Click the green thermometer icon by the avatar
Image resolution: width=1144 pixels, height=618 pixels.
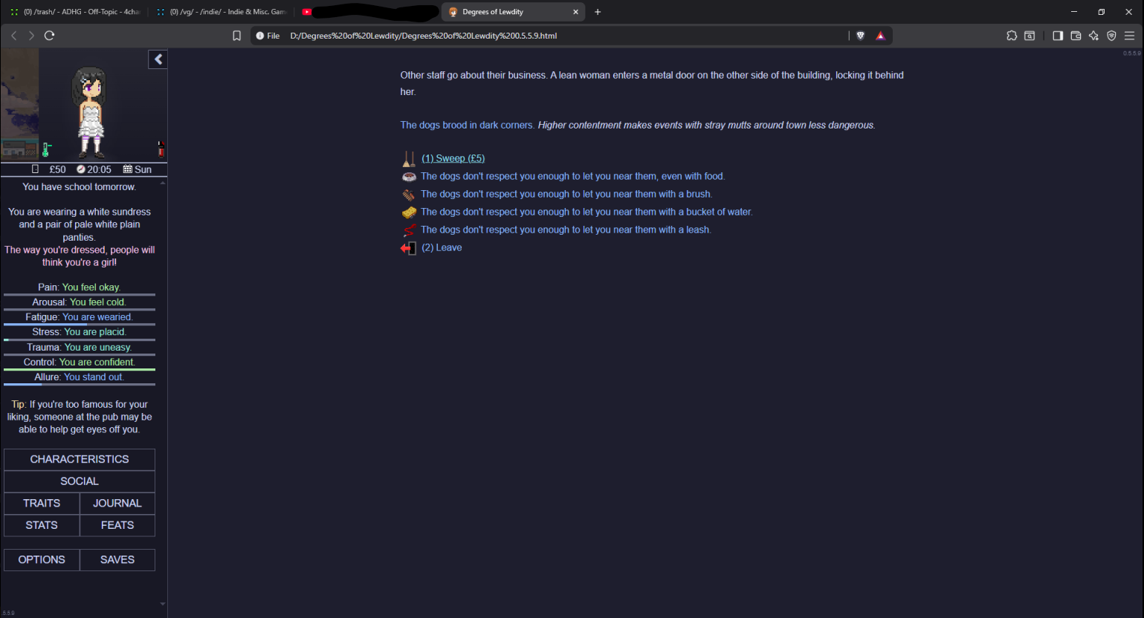[x=46, y=149]
